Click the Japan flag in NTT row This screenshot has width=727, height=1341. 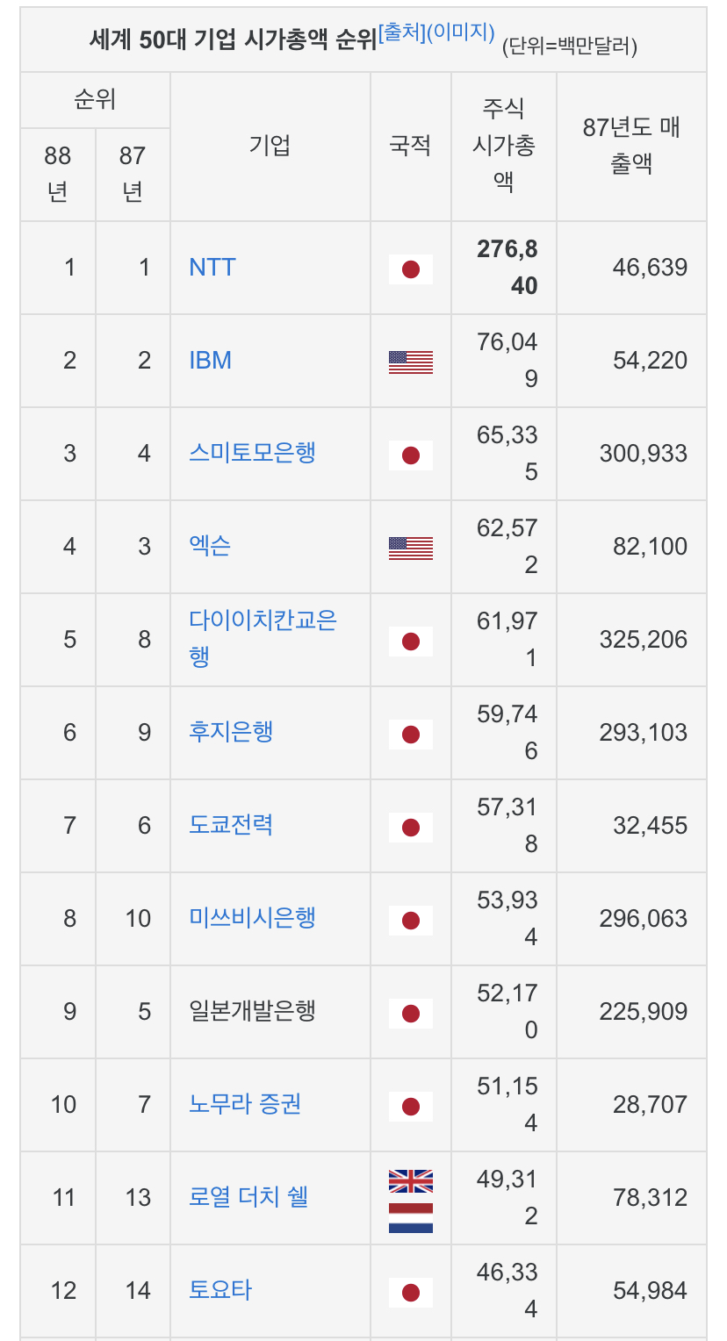[x=410, y=269]
